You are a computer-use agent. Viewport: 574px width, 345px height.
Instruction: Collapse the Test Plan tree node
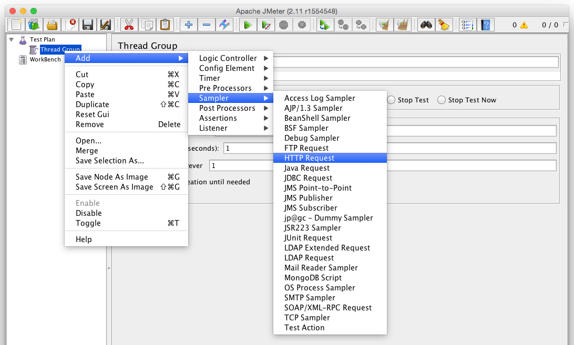click(x=12, y=39)
